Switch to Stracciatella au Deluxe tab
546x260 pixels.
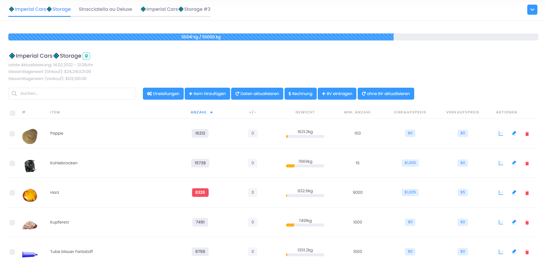pos(105,9)
